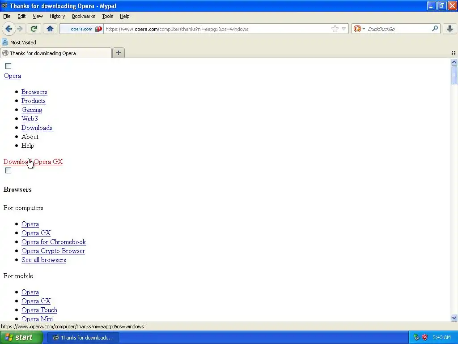458x344 pixels.
Task: Click the Forward arrow button
Action: point(20,29)
